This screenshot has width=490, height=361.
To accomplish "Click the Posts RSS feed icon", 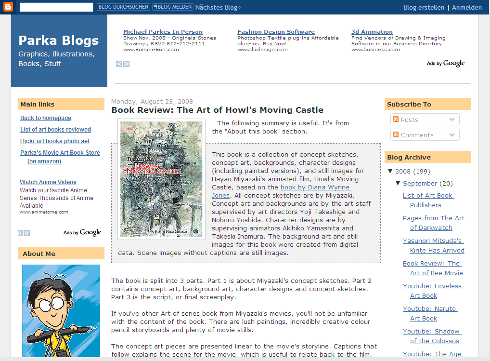I will coord(396,119).
